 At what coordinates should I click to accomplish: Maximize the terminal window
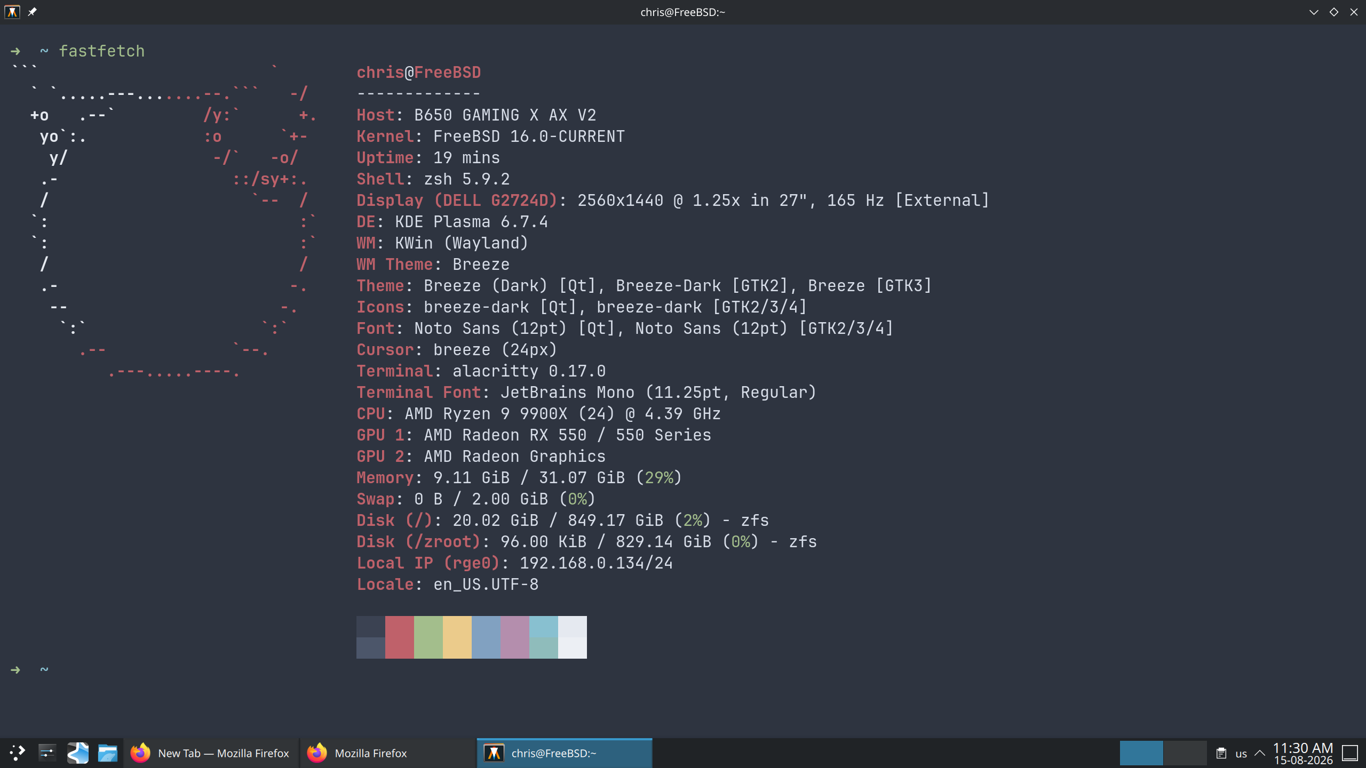tap(1334, 12)
